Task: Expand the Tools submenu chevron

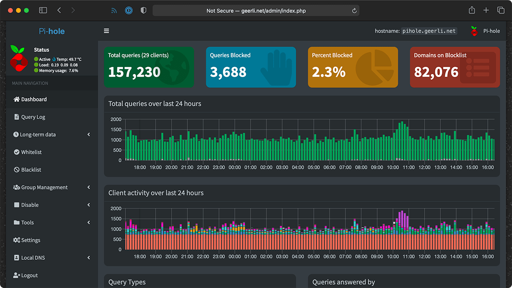Action: (x=88, y=222)
